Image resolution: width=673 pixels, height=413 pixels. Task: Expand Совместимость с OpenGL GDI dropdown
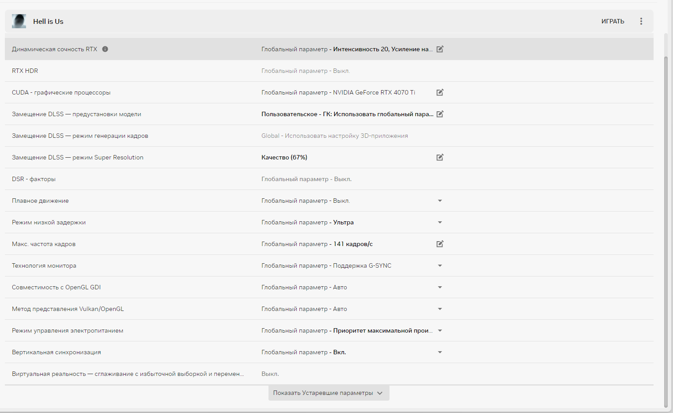click(x=440, y=287)
